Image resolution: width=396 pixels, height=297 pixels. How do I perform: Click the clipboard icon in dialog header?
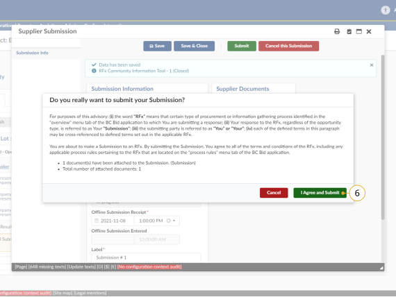[x=349, y=31]
